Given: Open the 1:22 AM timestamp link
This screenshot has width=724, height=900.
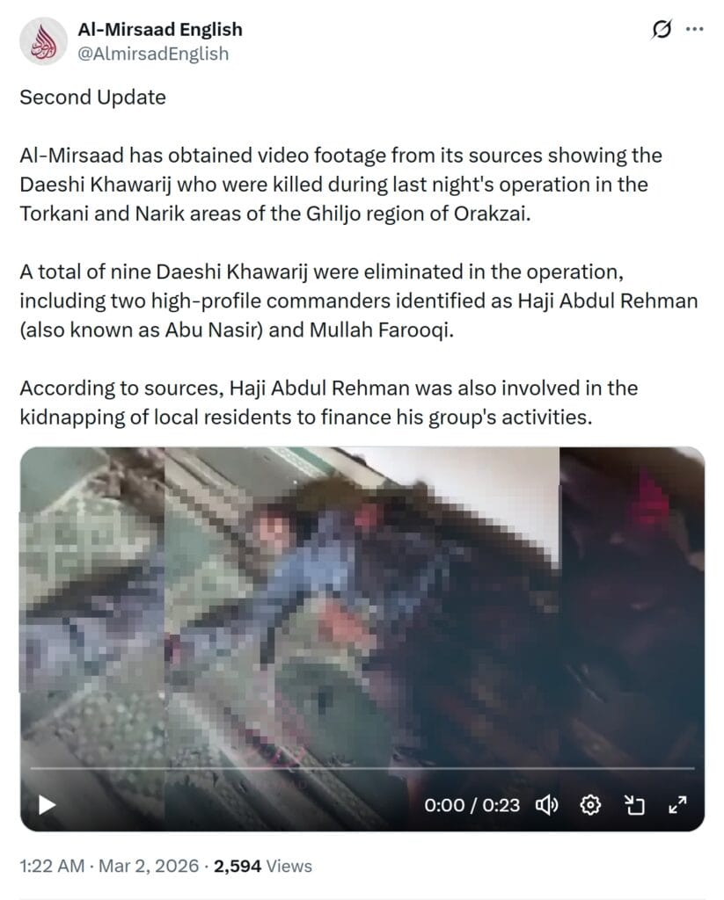Looking at the screenshot, I should [x=52, y=866].
